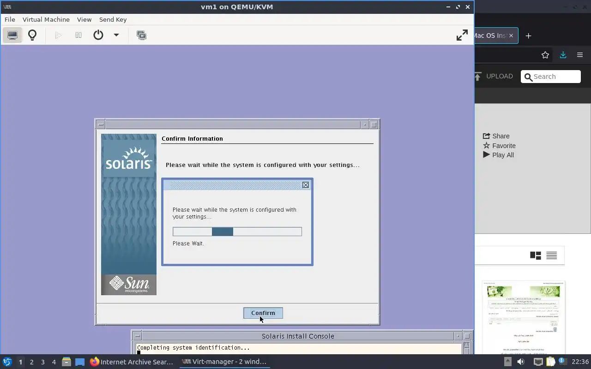The image size is (591, 369).
Task: Open the Solaris Install Console window menu button
Action: click(137, 336)
